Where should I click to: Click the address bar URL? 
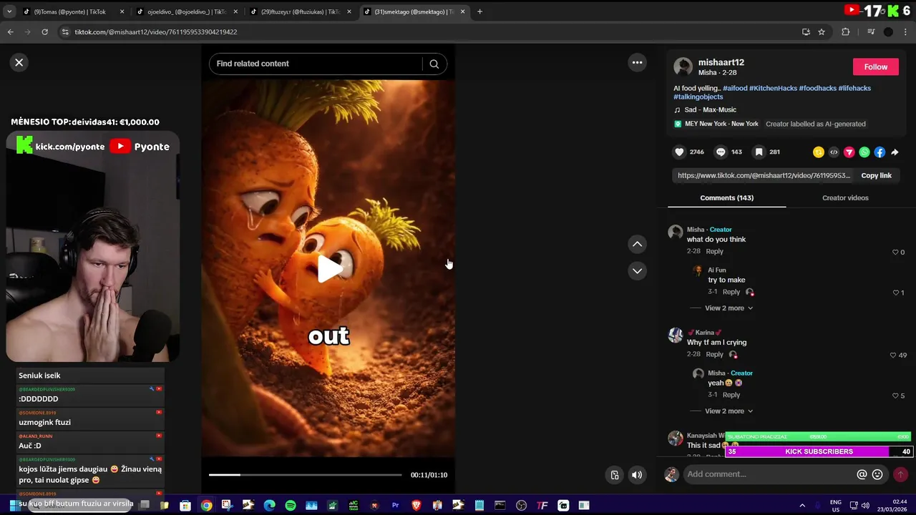pos(155,31)
